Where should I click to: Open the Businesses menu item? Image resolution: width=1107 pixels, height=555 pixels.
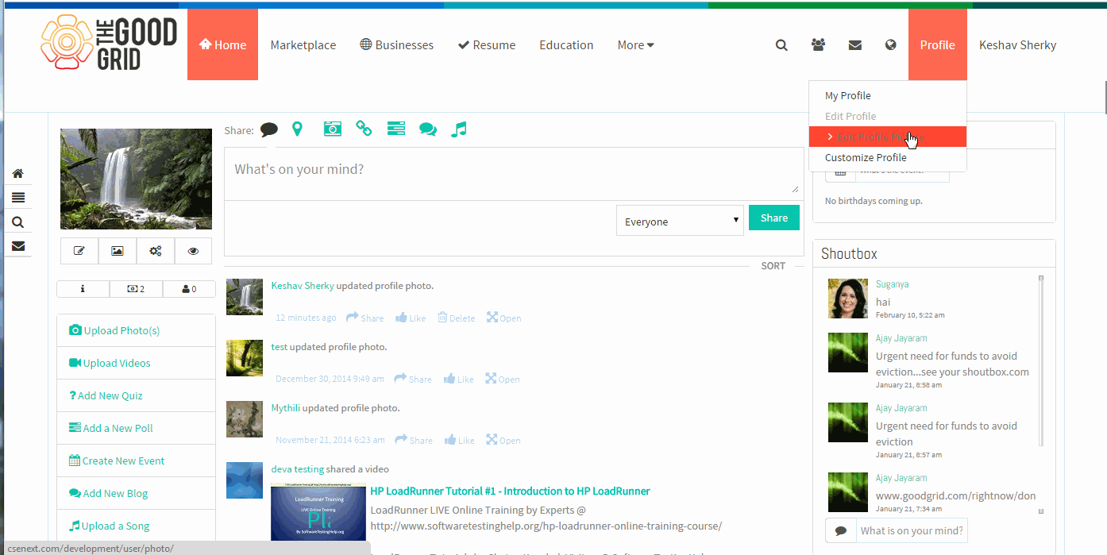(x=396, y=45)
